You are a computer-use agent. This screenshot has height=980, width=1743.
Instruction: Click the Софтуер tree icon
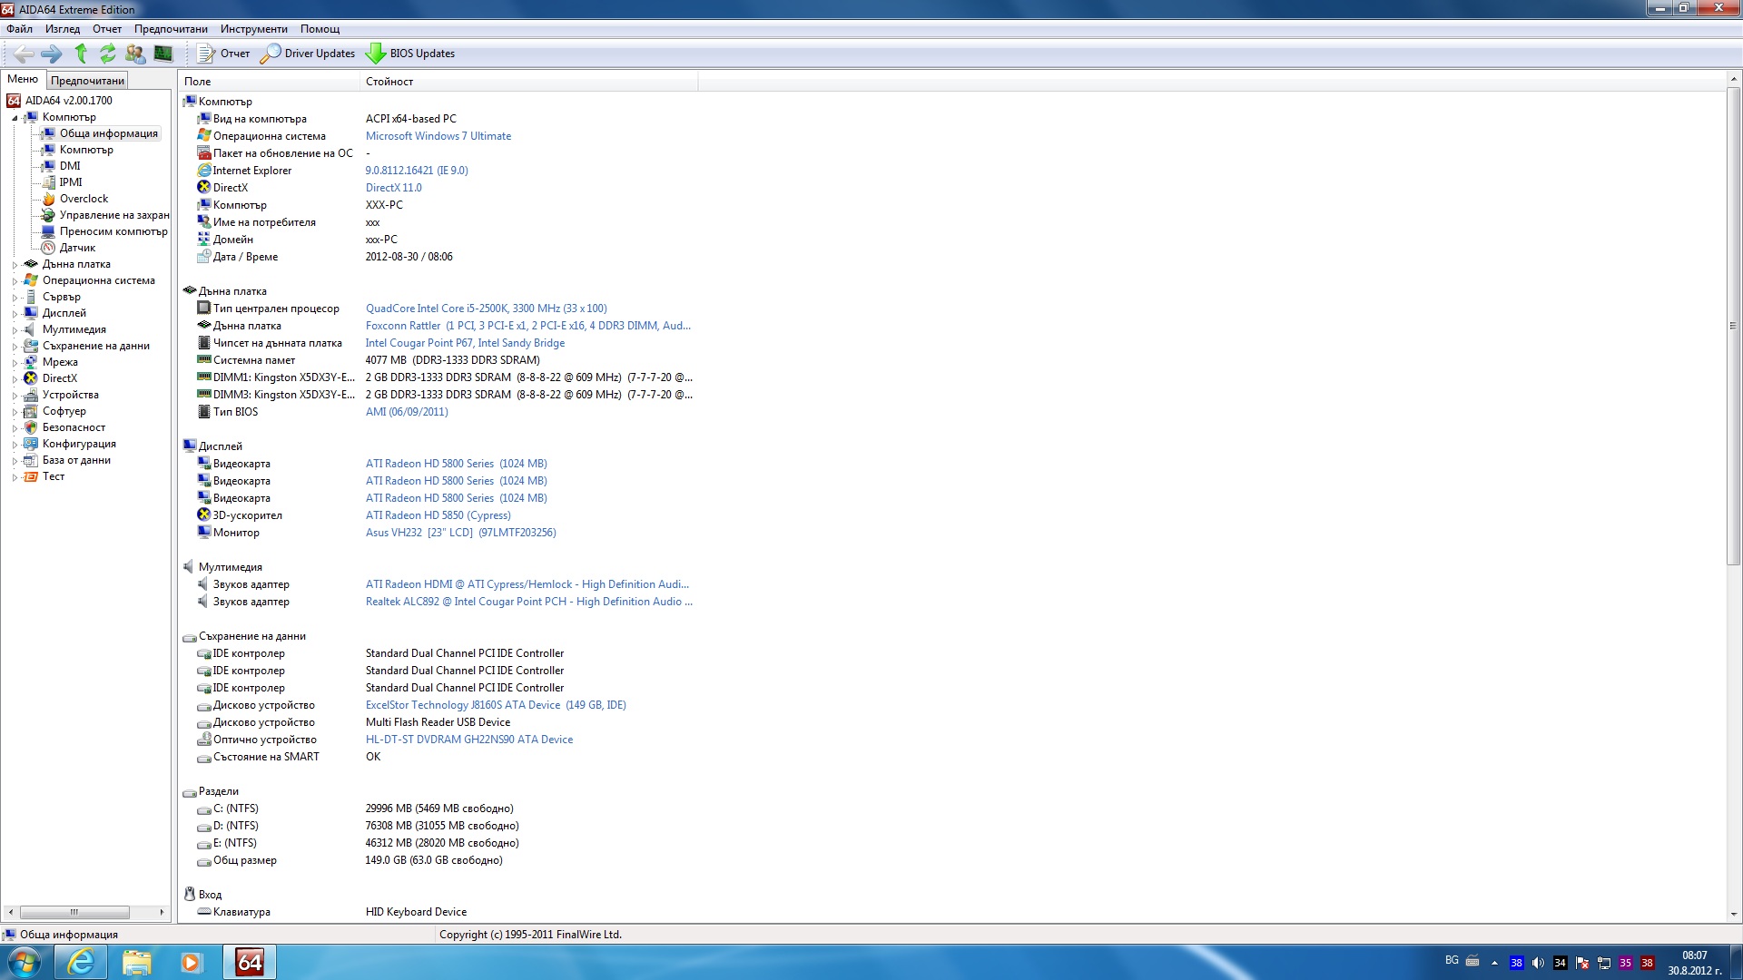(x=31, y=411)
